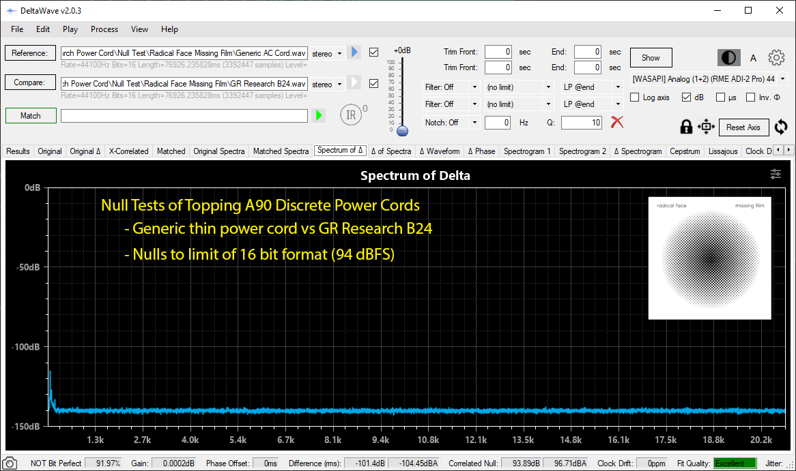Play the Compare track
796x471 pixels.
point(354,82)
